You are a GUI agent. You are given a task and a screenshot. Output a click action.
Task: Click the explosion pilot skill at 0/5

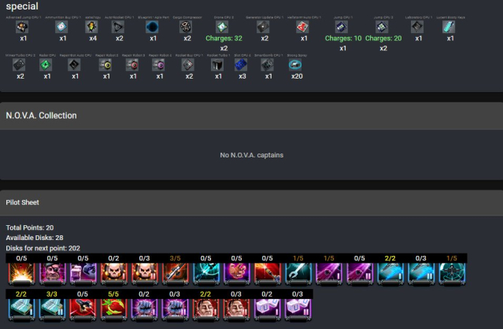22,274
